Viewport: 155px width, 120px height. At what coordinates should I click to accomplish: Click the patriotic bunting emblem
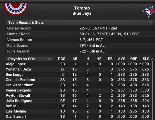tap(16, 7)
